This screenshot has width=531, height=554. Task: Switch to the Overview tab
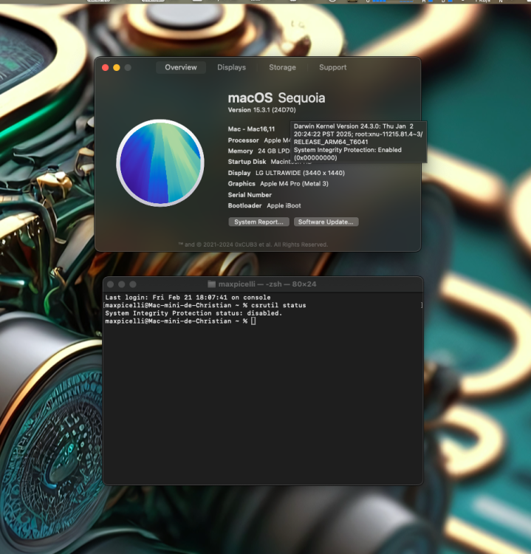[180, 67]
